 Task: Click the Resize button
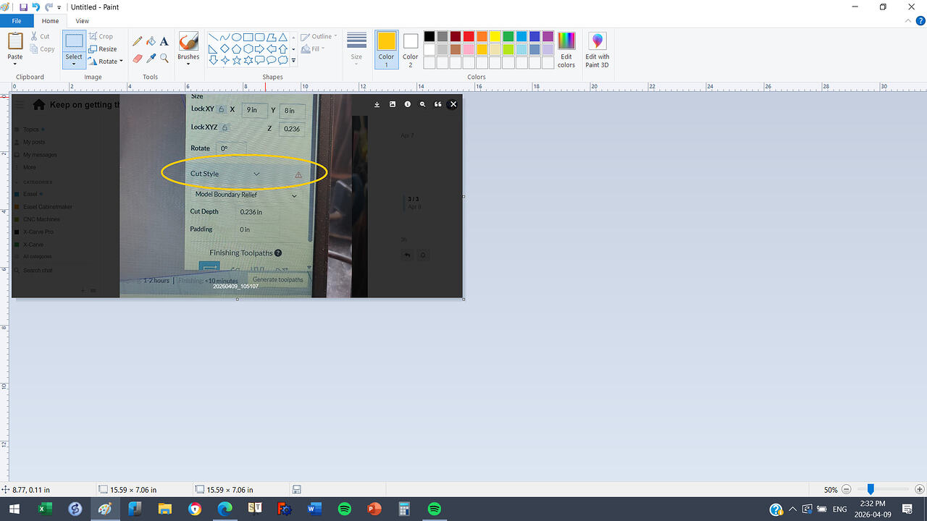[x=103, y=49]
